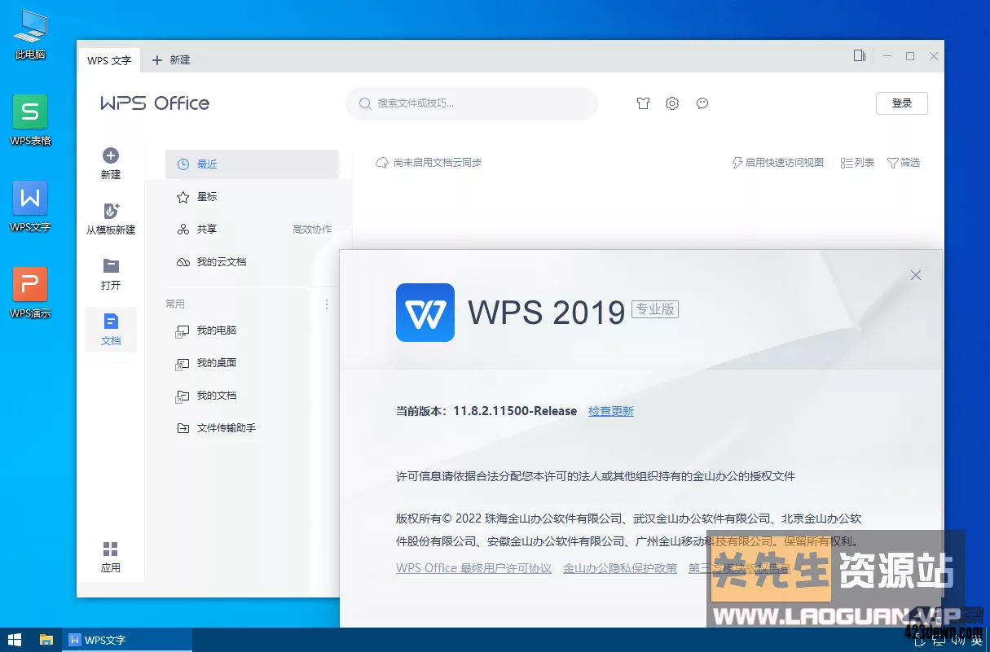Open the 筛选 filter control
Viewport: 990px width, 652px height.
pos(903,162)
